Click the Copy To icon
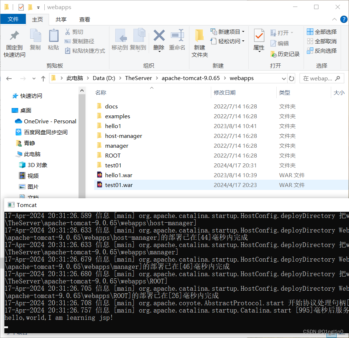Viewport: 349px width, 338px height. [x=139, y=35]
